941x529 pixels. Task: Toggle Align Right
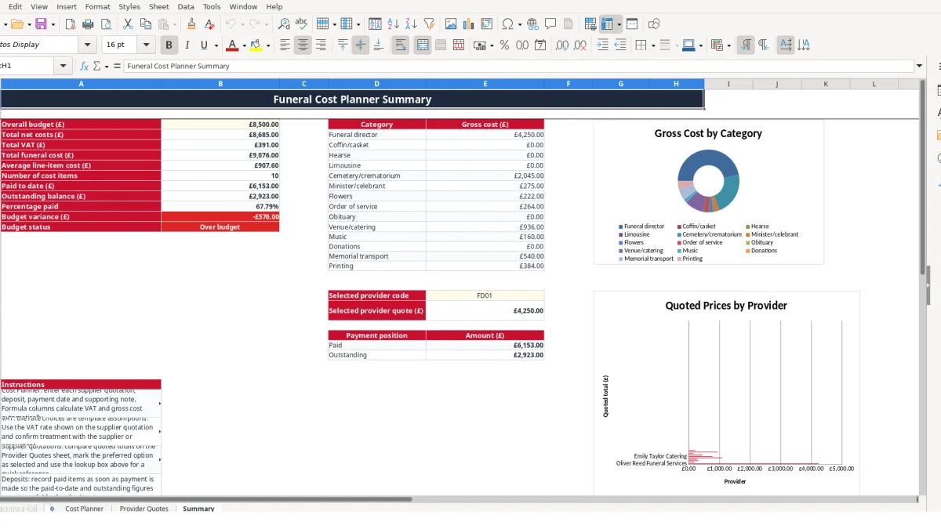(x=321, y=45)
